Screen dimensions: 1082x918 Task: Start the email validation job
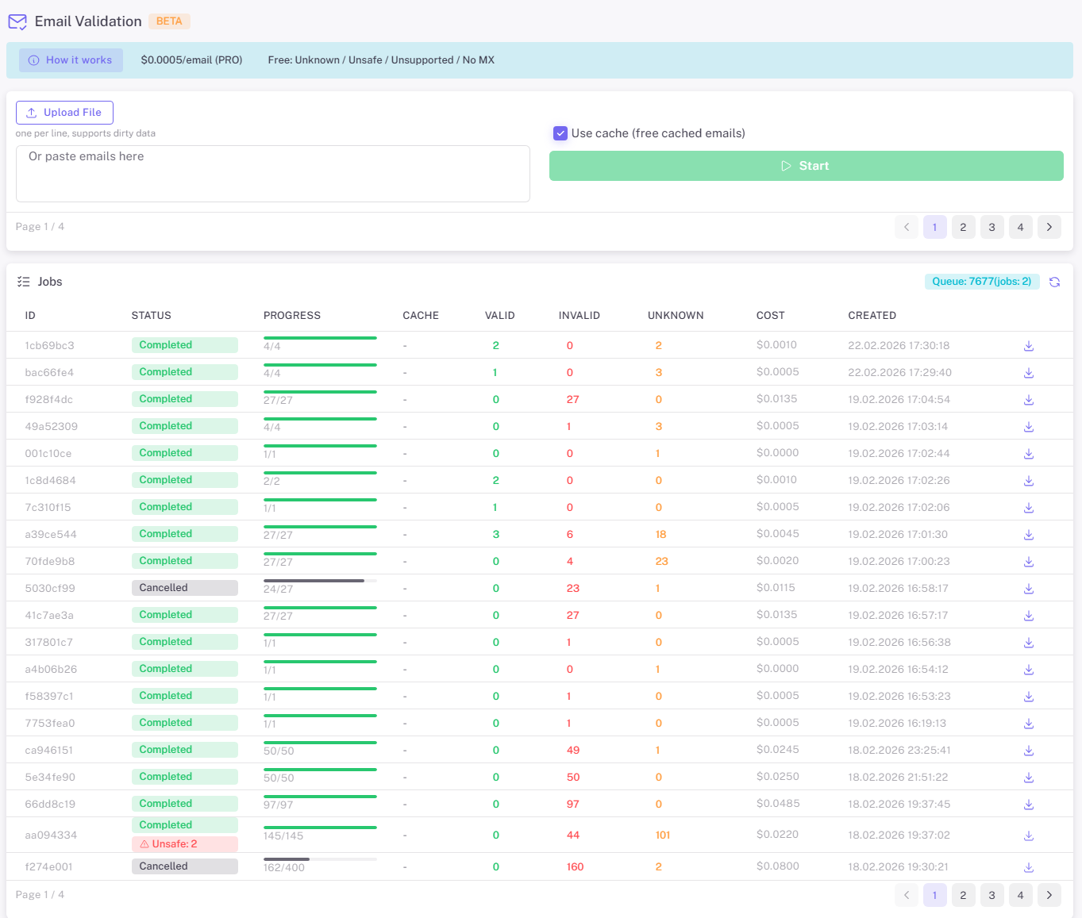click(806, 166)
